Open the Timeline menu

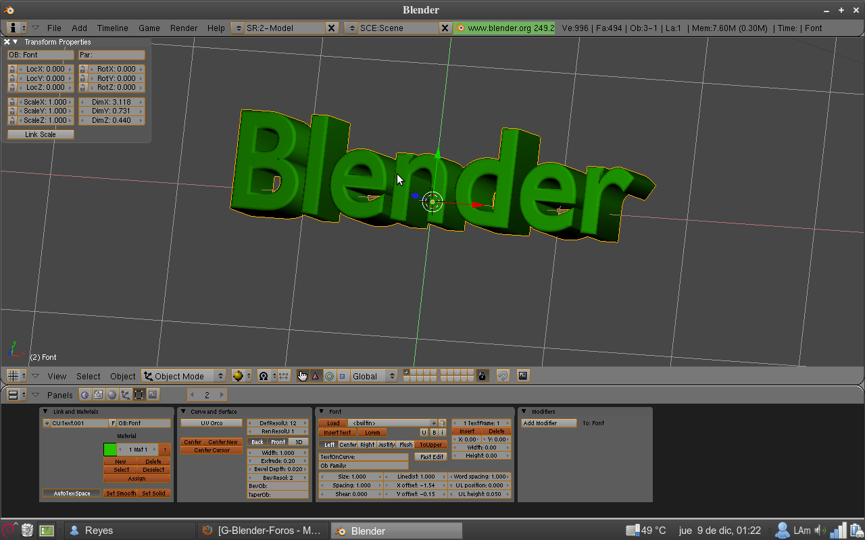click(113, 28)
